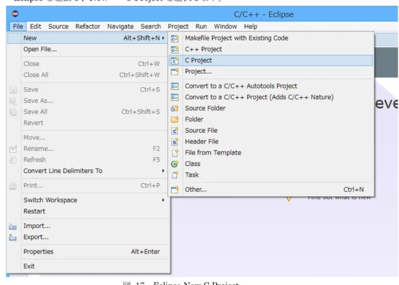
Task: Open the Search menu
Action: pyautogui.click(x=151, y=26)
